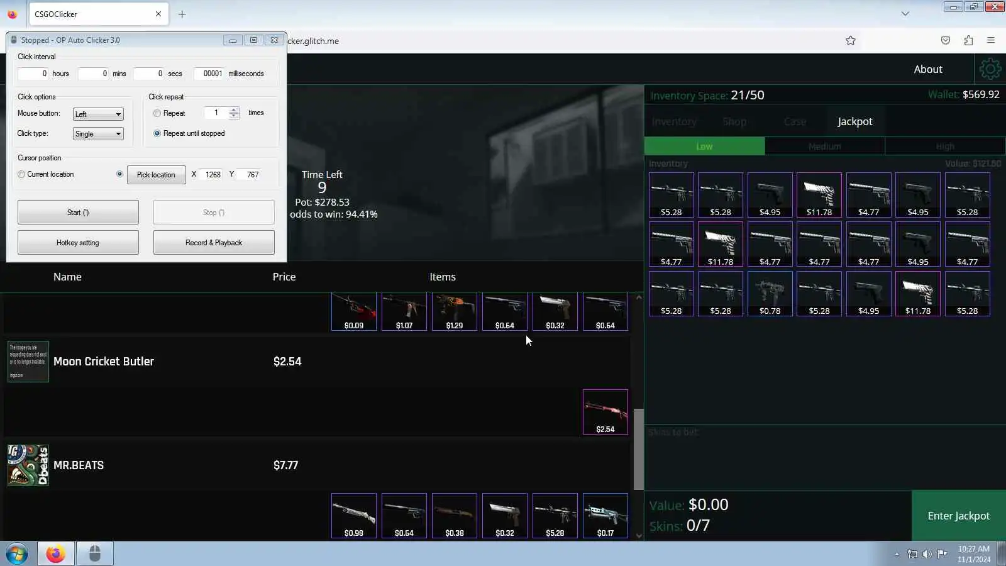The width and height of the screenshot is (1006, 566).
Task: Open the Firefox extensions puzzle icon
Action: click(968, 41)
